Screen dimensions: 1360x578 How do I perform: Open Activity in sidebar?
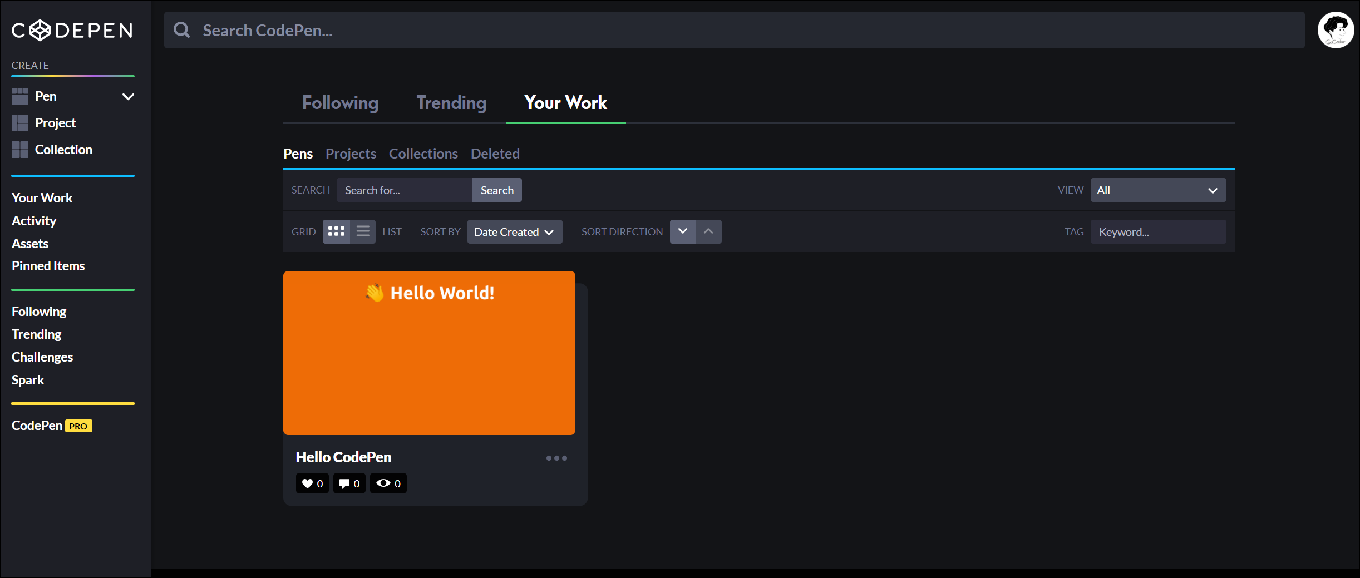(x=34, y=221)
